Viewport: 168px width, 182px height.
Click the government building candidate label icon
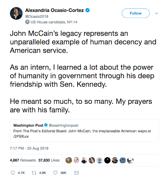(x=27, y=22)
